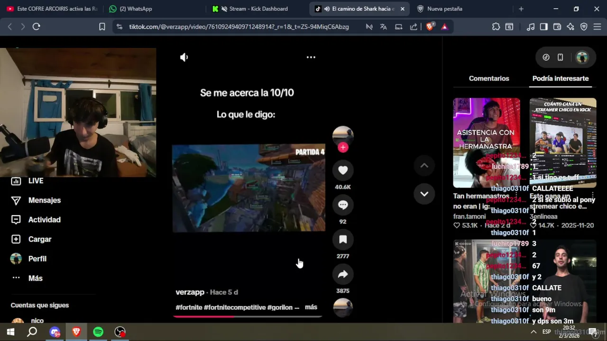Open the browser hamburger menu
Image resolution: width=607 pixels, height=341 pixels.
[x=597, y=27]
